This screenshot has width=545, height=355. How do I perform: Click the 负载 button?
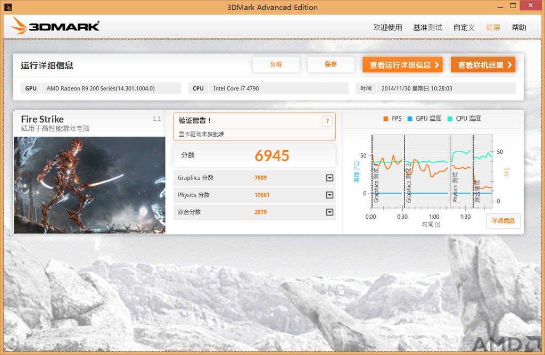coord(276,64)
